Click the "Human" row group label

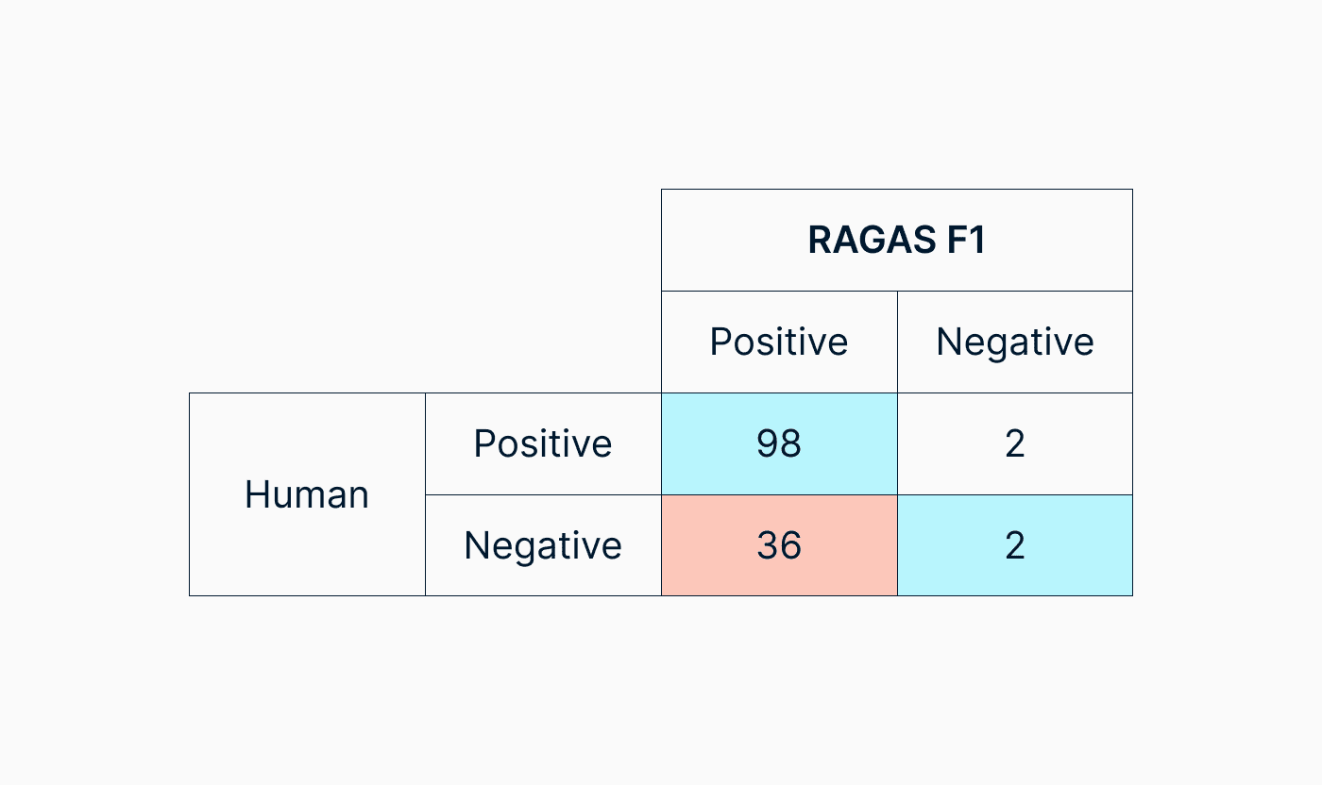click(x=307, y=494)
